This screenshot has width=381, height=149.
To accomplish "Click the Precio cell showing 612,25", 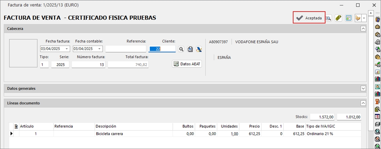I will point(250,134).
